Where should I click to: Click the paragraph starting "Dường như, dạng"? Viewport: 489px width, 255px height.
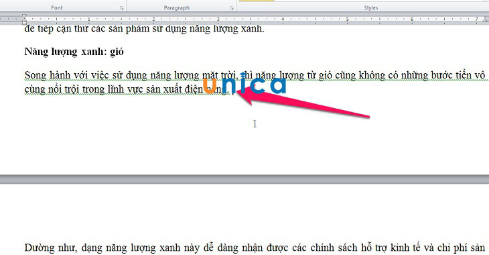255,248
